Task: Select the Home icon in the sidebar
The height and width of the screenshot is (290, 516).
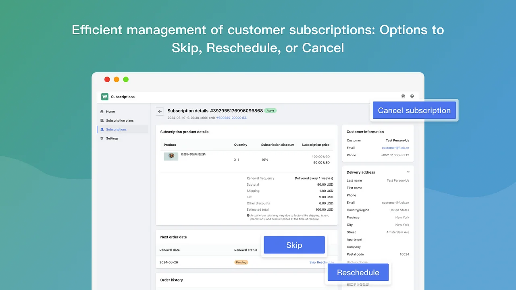Action: tap(102, 111)
